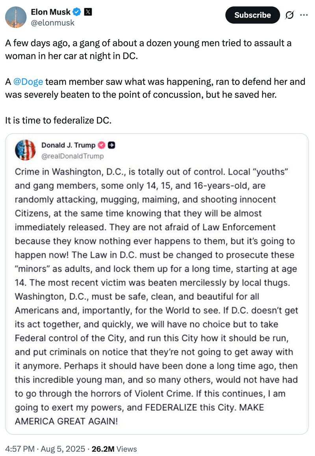The height and width of the screenshot is (456, 315).
Task: Click the Donald J. Trump name in quote
Action: click(68, 145)
